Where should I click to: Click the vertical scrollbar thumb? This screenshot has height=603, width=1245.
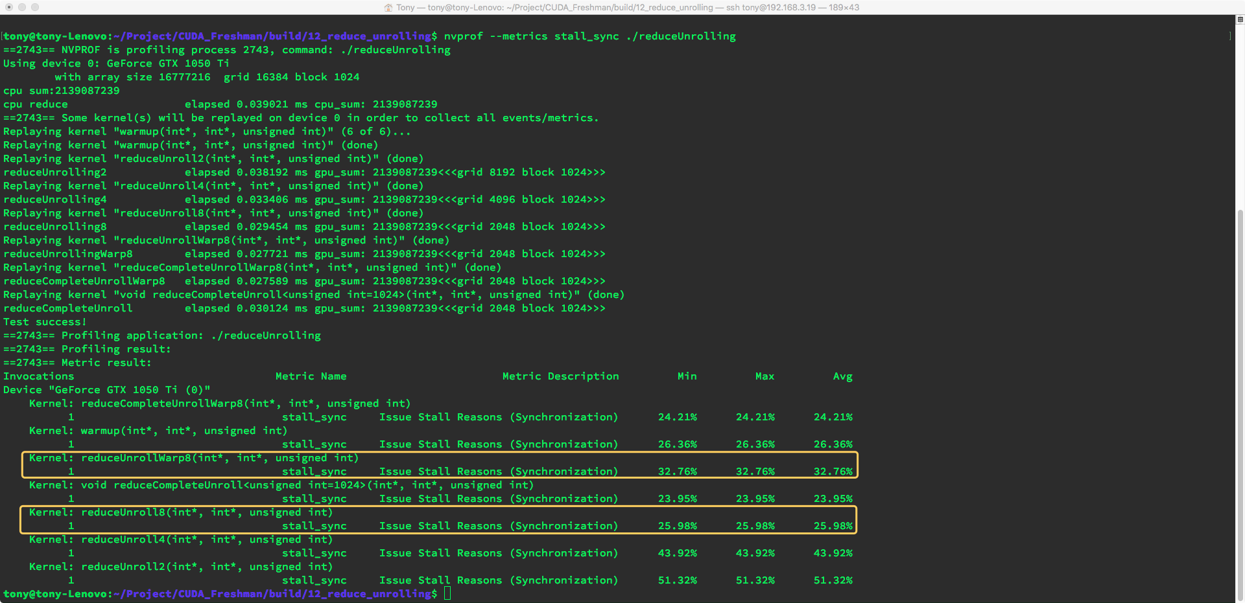(1240, 402)
